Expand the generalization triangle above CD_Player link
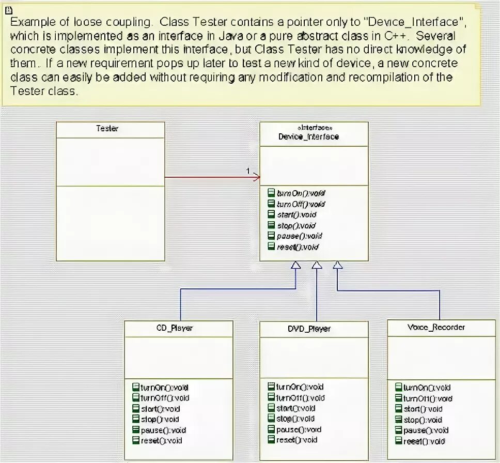The image size is (500, 463). (x=296, y=265)
